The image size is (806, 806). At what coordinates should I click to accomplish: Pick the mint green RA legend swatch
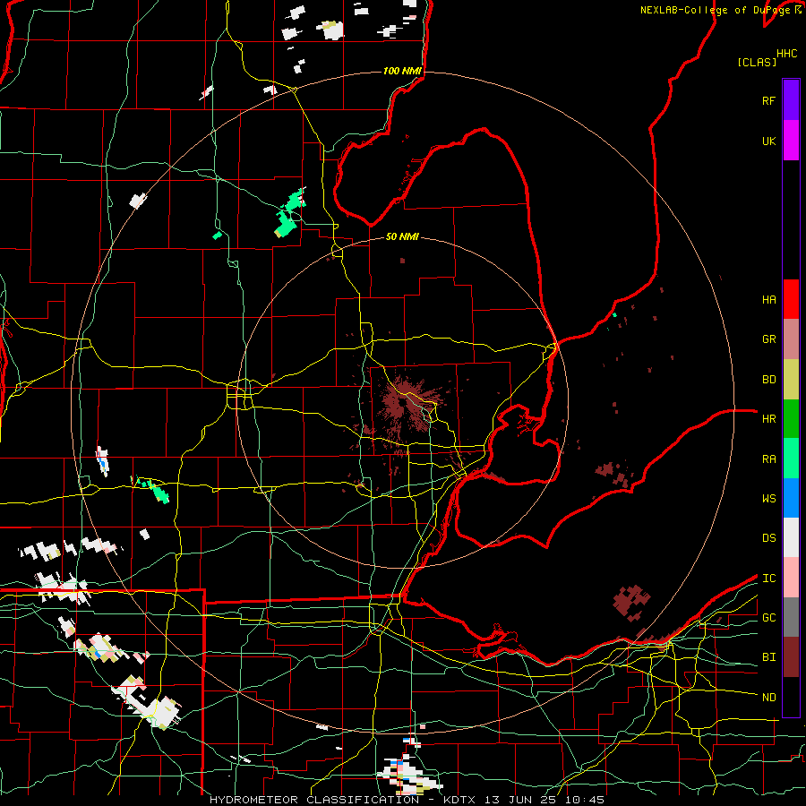(x=791, y=459)
